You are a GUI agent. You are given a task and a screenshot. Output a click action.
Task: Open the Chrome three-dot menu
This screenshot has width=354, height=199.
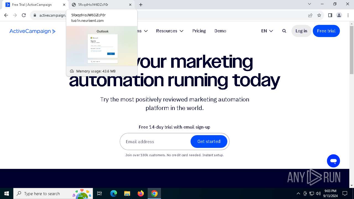coord(348,15)
